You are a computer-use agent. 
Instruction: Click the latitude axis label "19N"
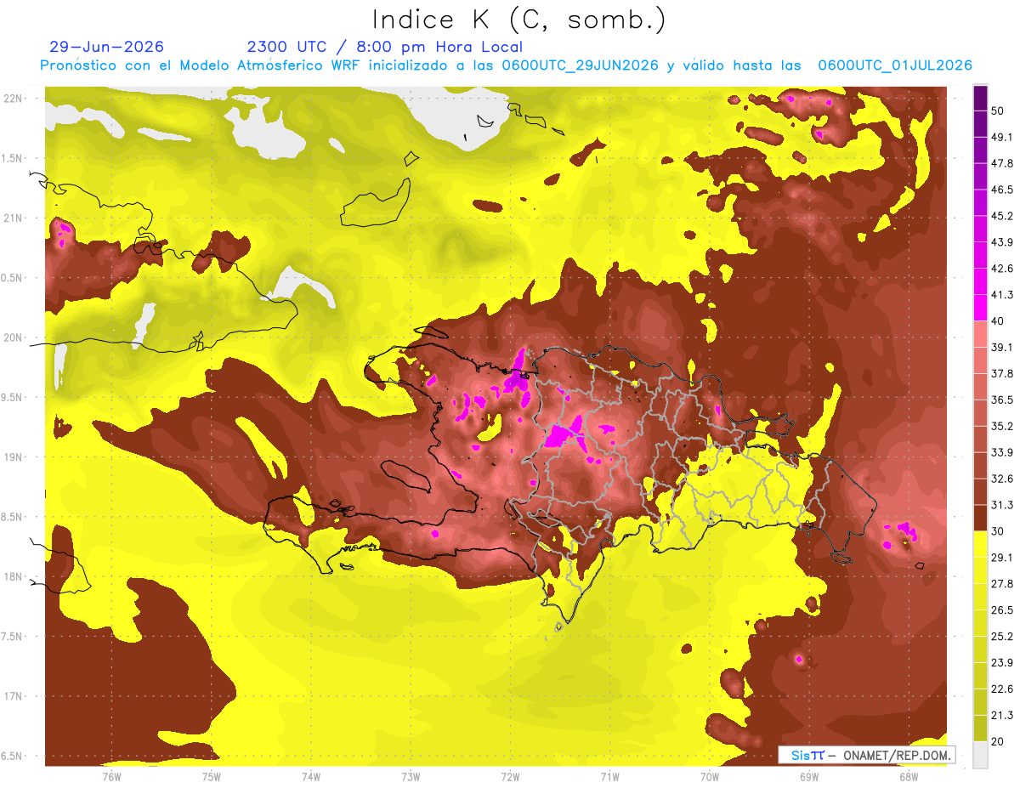pos(13,457)
